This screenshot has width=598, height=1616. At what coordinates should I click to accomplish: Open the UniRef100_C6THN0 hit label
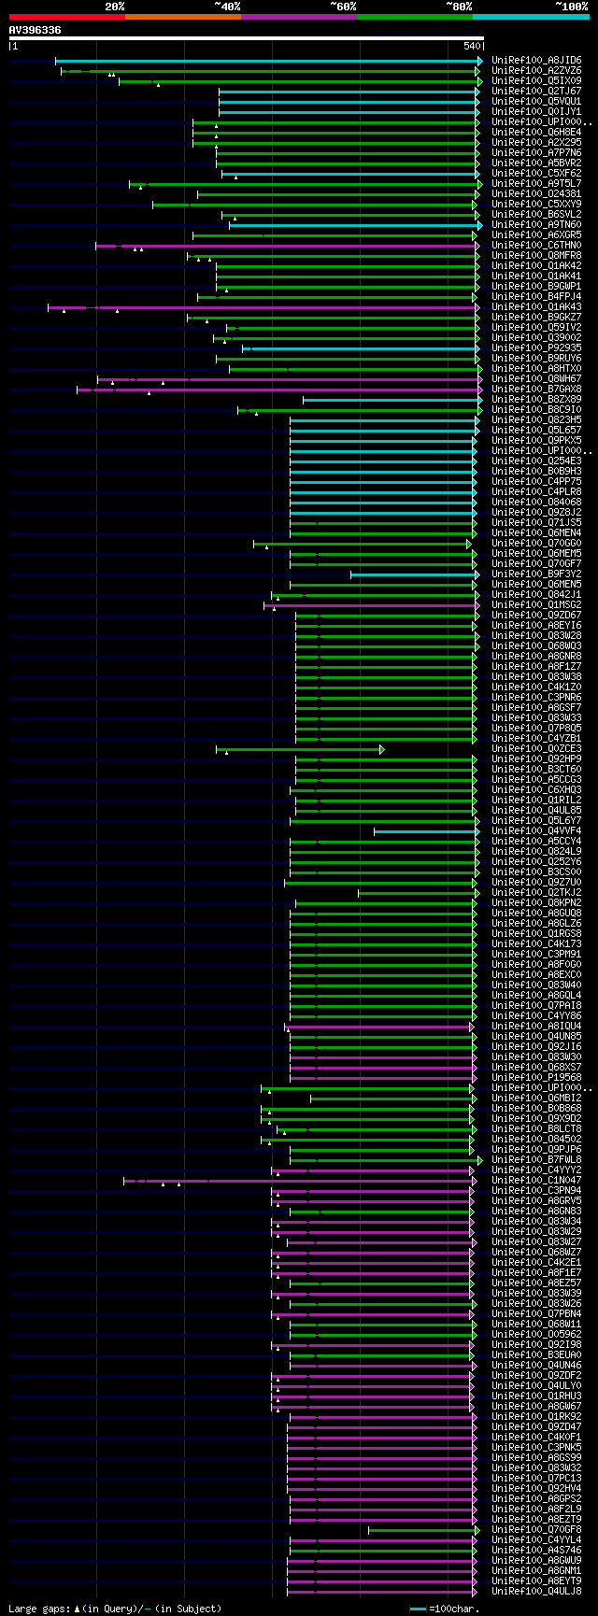point(536,246)
